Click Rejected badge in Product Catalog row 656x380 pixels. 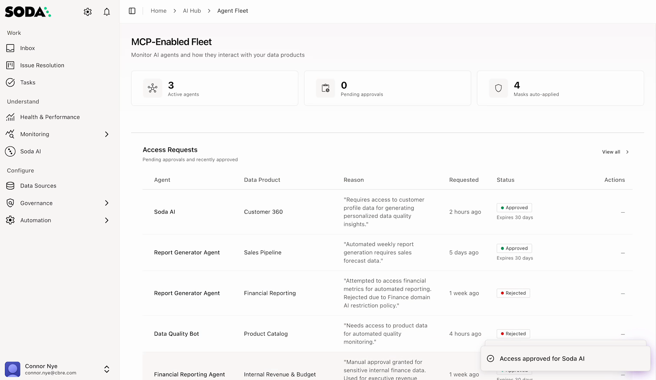(x=513, y=334)
